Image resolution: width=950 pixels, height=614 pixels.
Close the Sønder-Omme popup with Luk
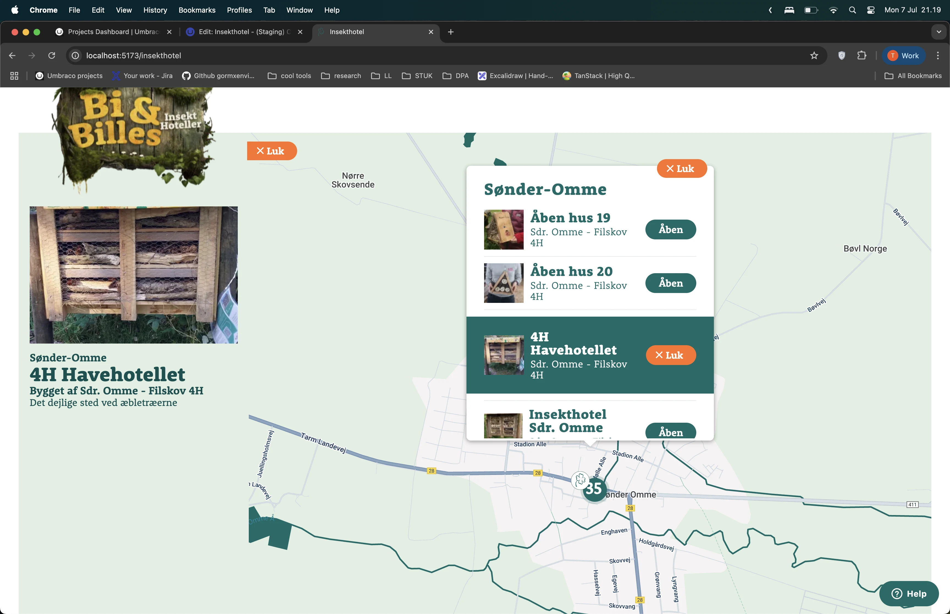[681, 169]
